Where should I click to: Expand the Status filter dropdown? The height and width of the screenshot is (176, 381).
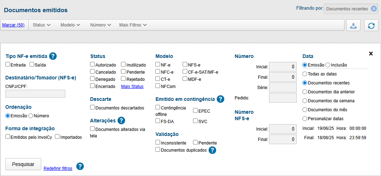(41, 25)
